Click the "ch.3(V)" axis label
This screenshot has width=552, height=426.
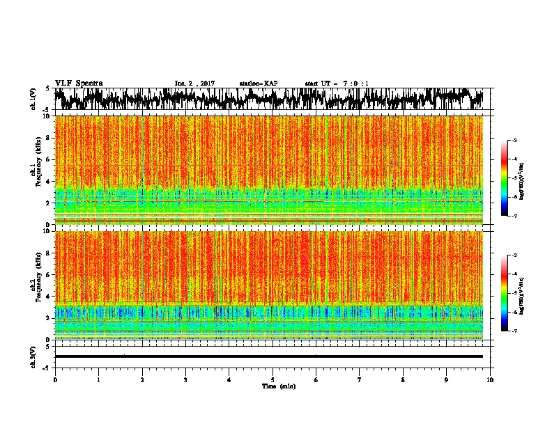[x=33, y=357]
